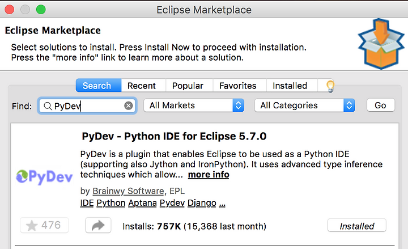Image resolution: width=408 pixels, height=249 pixels.
Task: Click the ellipsis more tags link
Action: point(222,204)
